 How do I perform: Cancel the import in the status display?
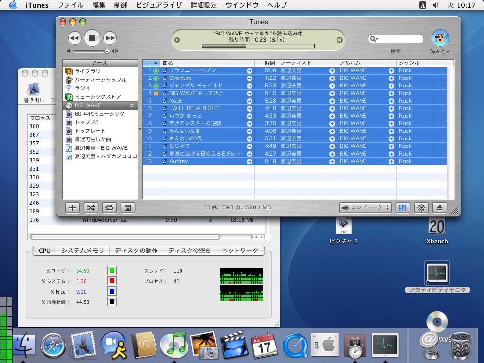(339, 40)
